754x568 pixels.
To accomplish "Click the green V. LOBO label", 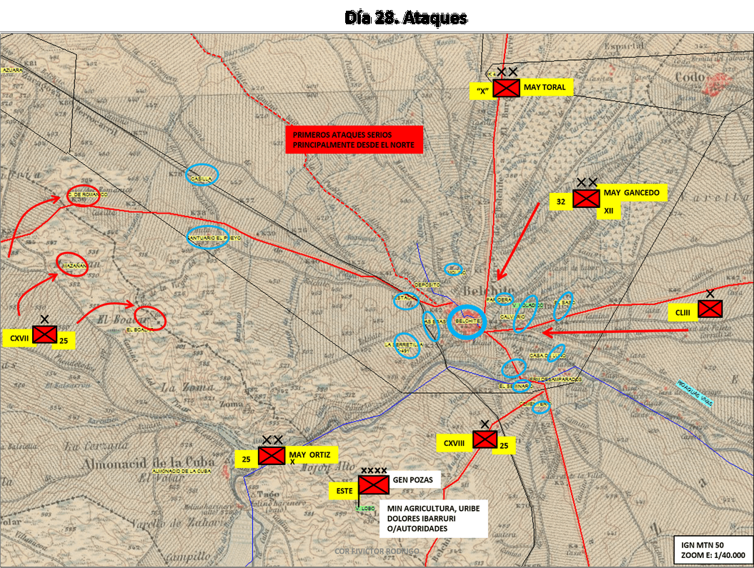I will pos(365,508).
